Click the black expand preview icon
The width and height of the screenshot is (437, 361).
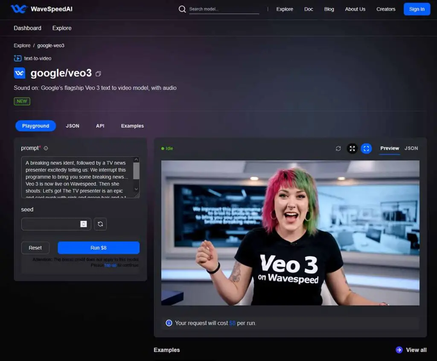352,149
